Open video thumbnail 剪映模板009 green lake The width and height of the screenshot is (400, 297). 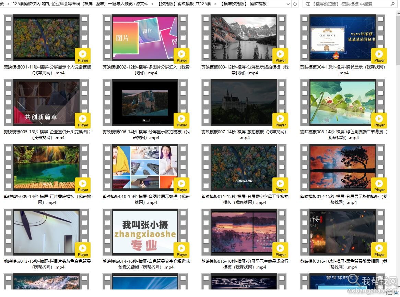tap(46, 167)
